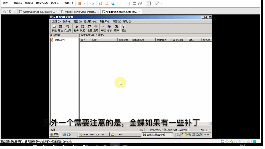Click the 恢复 (Restore) toolbar icon
Image resolution: width=265 pixels, height=149 pixels.
pyautogui.click(x=82, y=28)
